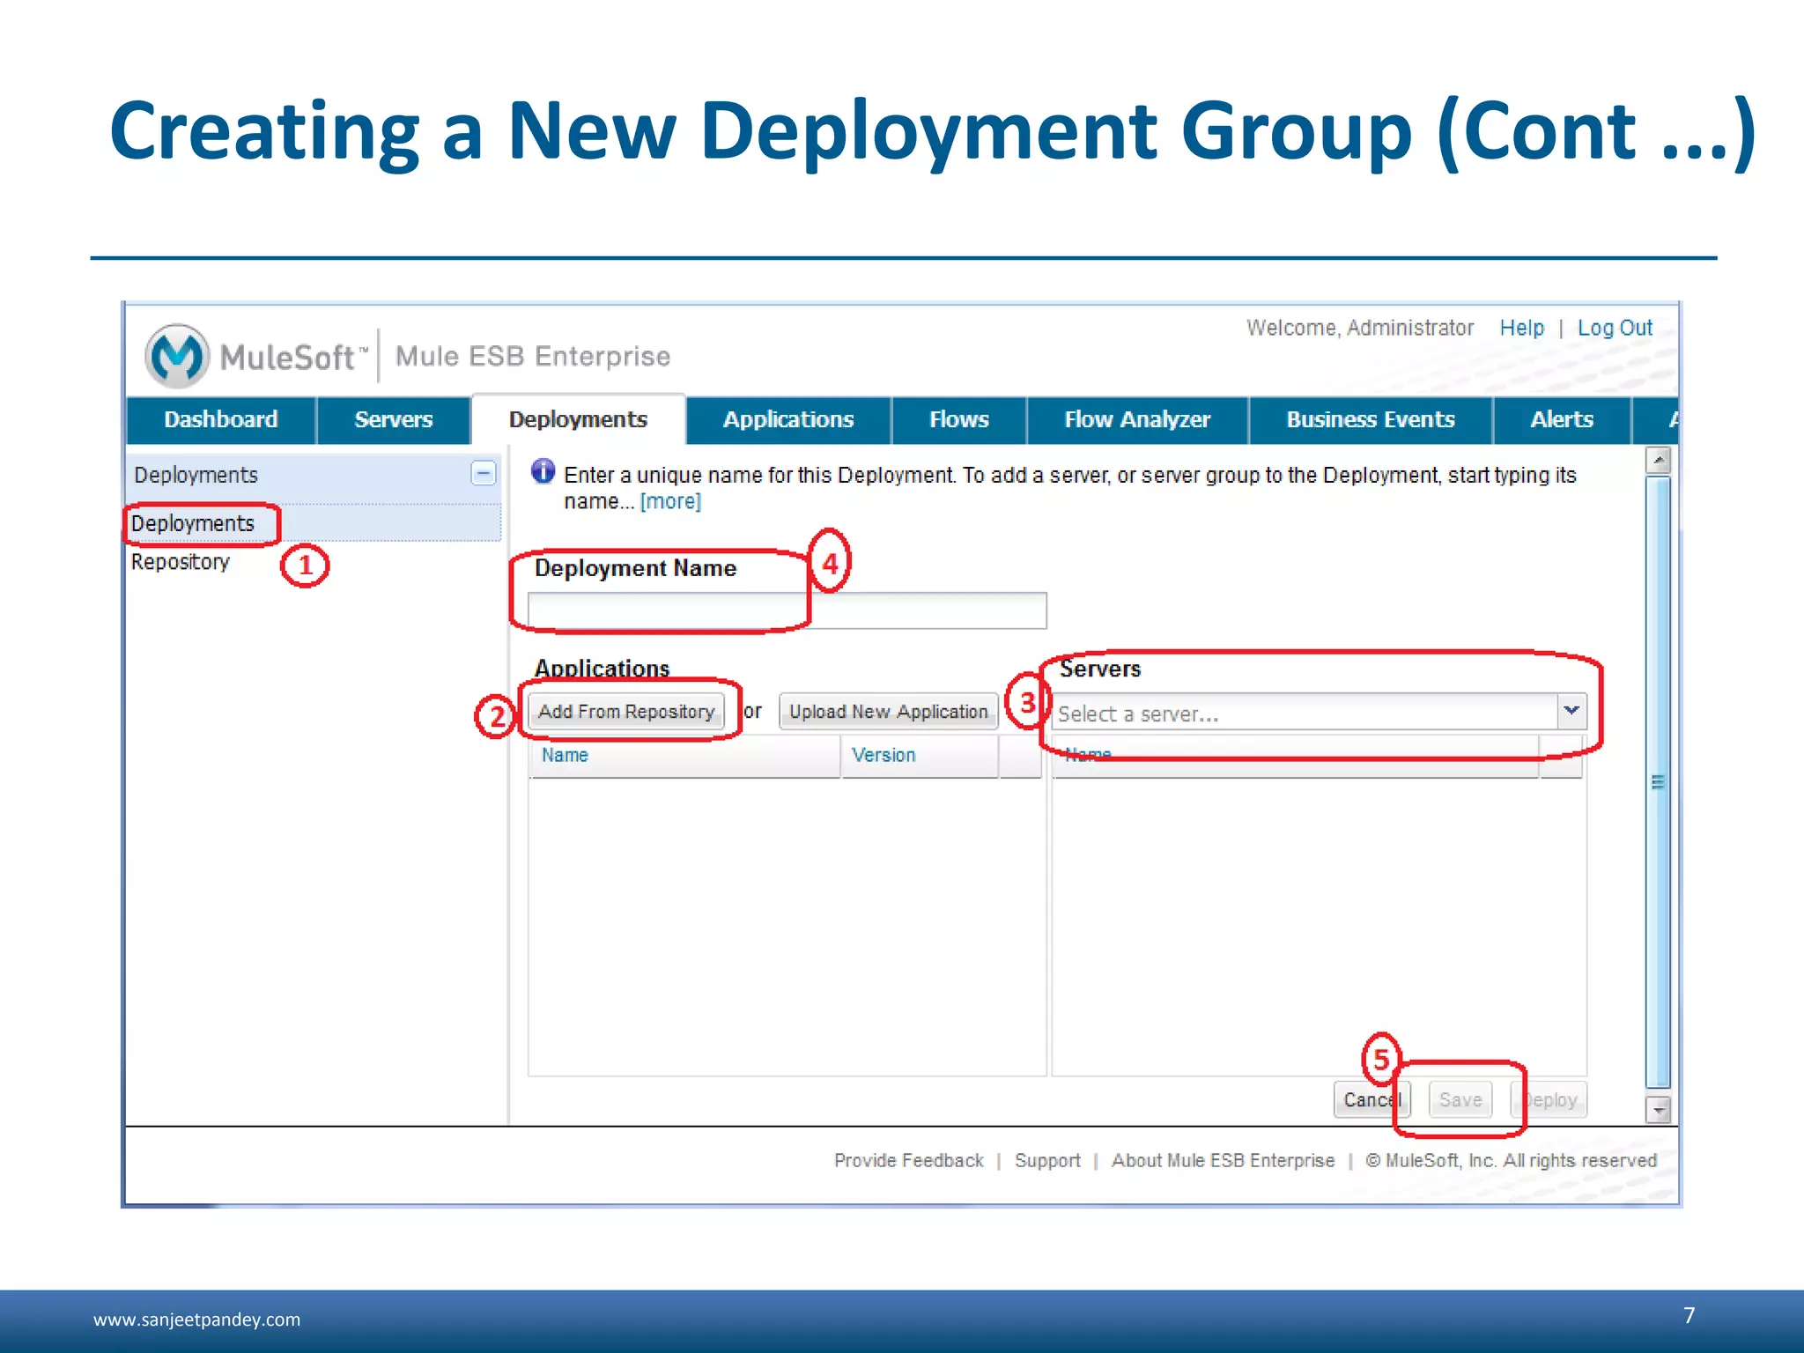The height and width of the screenshot is (1353, 1804).
Task: Open the Business Events tab
Action: [x=1370, y=420]
